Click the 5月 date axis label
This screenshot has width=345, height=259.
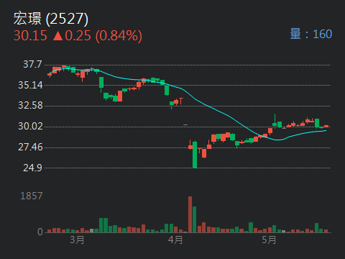tap(269, 240)
